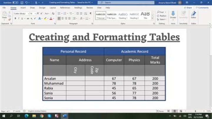Switch to the Review tab

click(x=90, y=8)
